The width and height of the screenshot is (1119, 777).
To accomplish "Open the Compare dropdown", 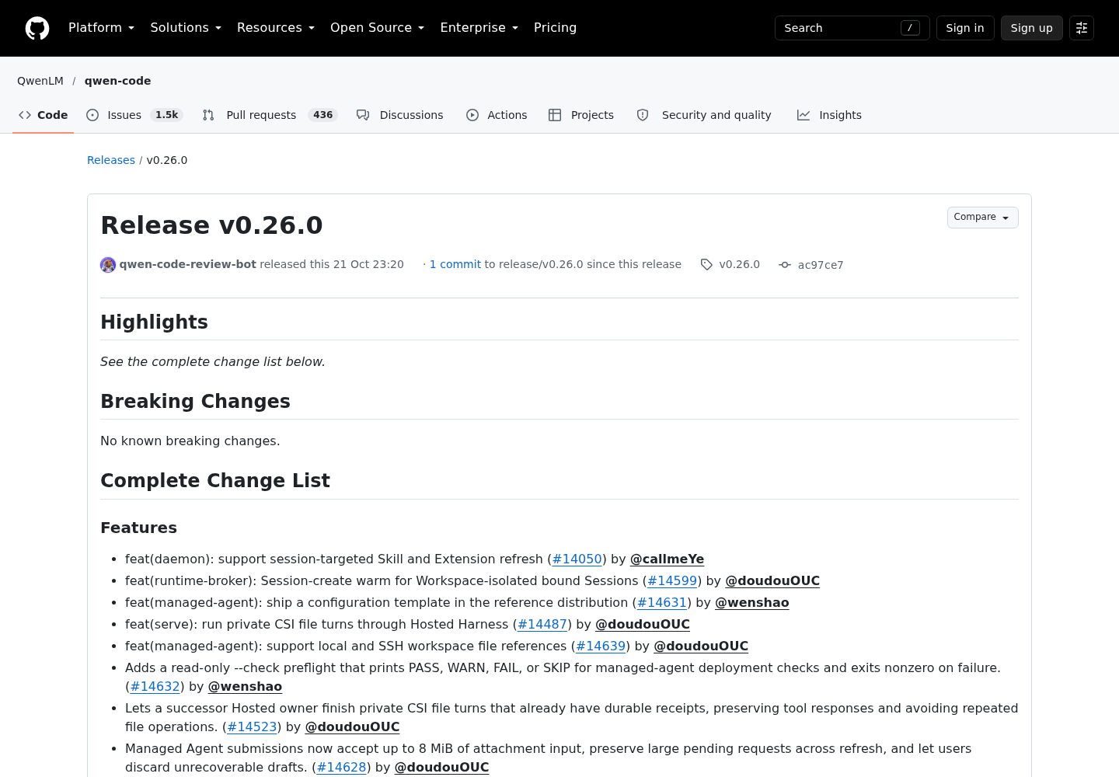I will click(982, 218).
